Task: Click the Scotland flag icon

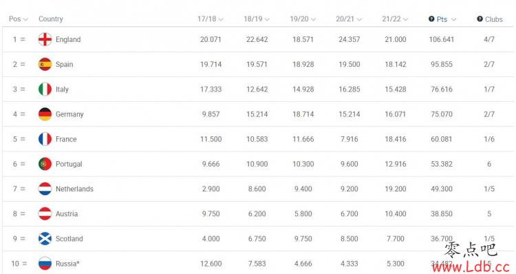Action: (45, 239)
